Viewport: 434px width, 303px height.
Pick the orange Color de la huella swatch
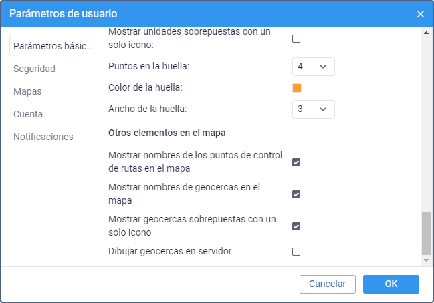pos(297,88)
